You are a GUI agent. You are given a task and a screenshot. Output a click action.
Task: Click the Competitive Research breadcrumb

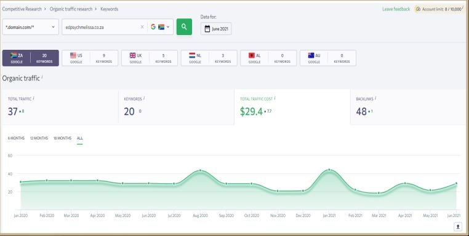coord(22,9)
